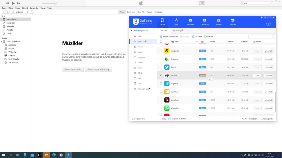Viewport: 282px width, 158px height.
Task: Collapse the Sabutay iphone x device tree
Action: click(2, 42)
